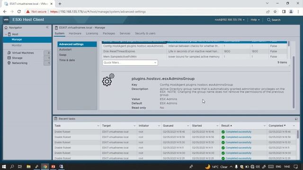Image resolution: width=303 pixels, height=170 pixels.
Task: Open PowerPoint from the taskbar
Action: [53, 167]
